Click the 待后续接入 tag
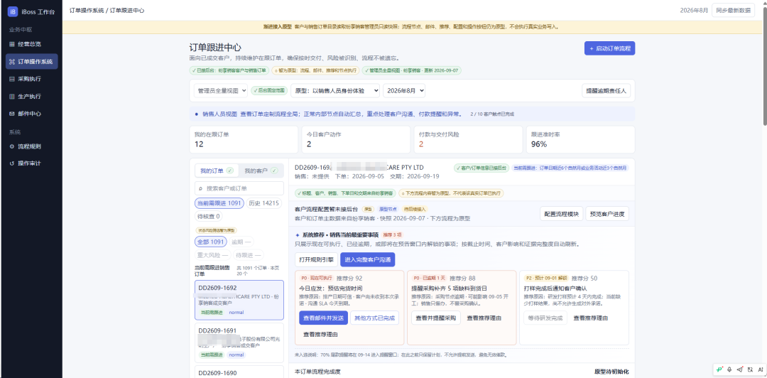Viewport: 767px width, 378px height. (414, 209)
